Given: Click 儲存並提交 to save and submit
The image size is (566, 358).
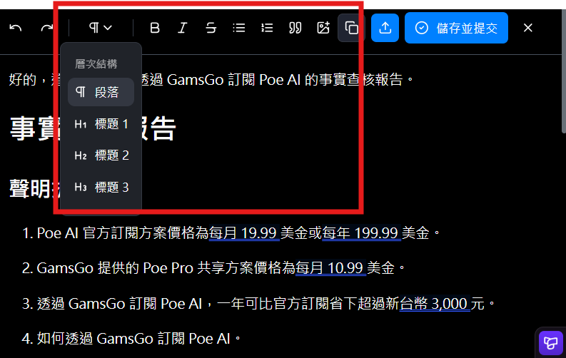Looking at the screenshot, I should [x=456, y=28].
